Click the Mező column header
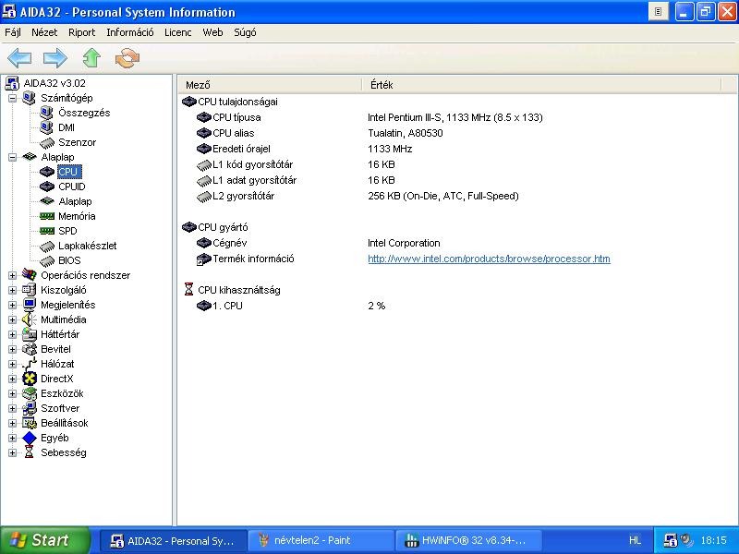 click(270, 85)
